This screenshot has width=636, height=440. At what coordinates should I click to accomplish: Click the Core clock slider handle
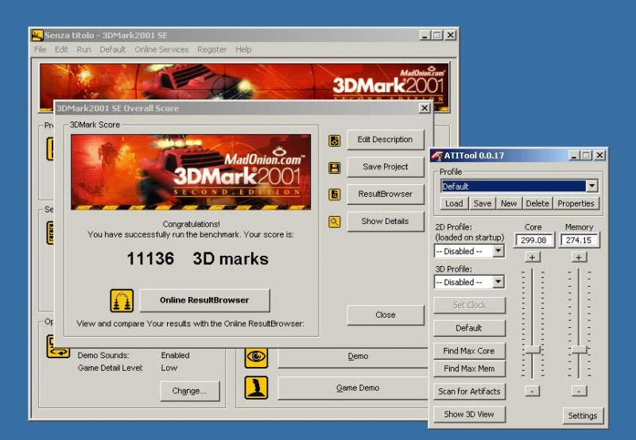click(533, 349)
